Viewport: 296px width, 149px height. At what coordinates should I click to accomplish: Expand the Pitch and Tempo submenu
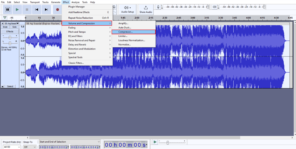[87, 32]
